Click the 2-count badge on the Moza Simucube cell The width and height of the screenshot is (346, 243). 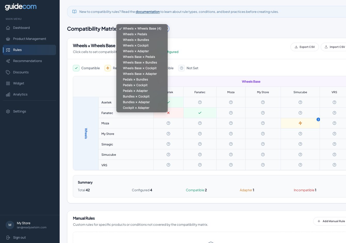pyautogui.click(x=318, y=119)
